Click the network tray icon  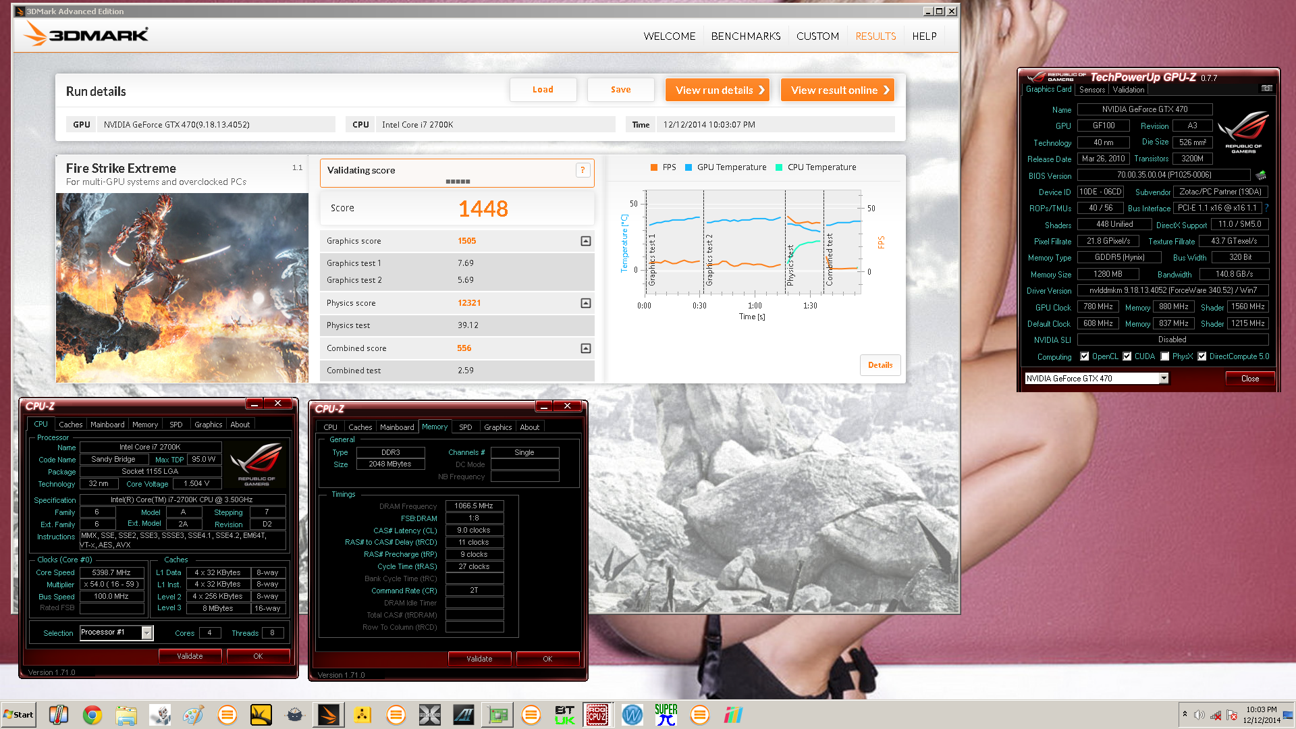(x=1216, y=715)
